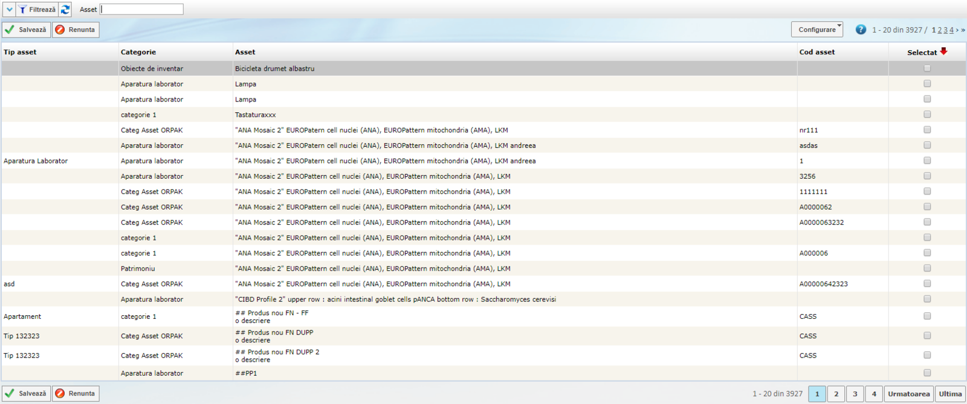Click the Ultima last page button
The image size is (967, 404).
[950, 394]
